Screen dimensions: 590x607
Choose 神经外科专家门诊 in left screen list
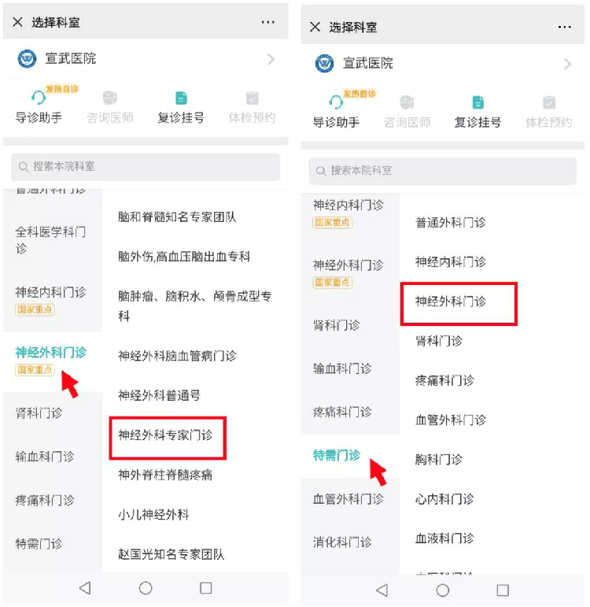click(x=165, y=435)
